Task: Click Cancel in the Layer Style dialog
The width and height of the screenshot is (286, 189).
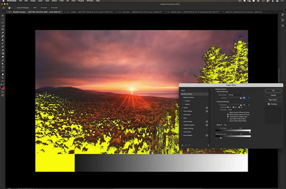Action: (x=273, y=95)
